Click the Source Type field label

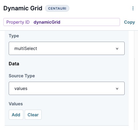point(22,76)
